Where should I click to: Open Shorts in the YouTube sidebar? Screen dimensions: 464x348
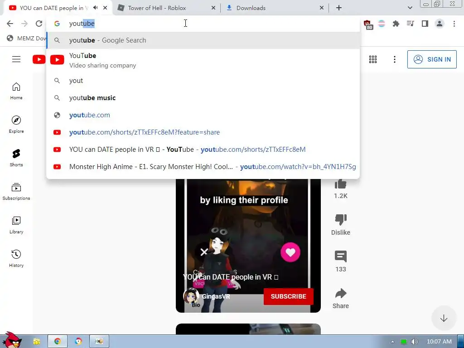[16, 158]
